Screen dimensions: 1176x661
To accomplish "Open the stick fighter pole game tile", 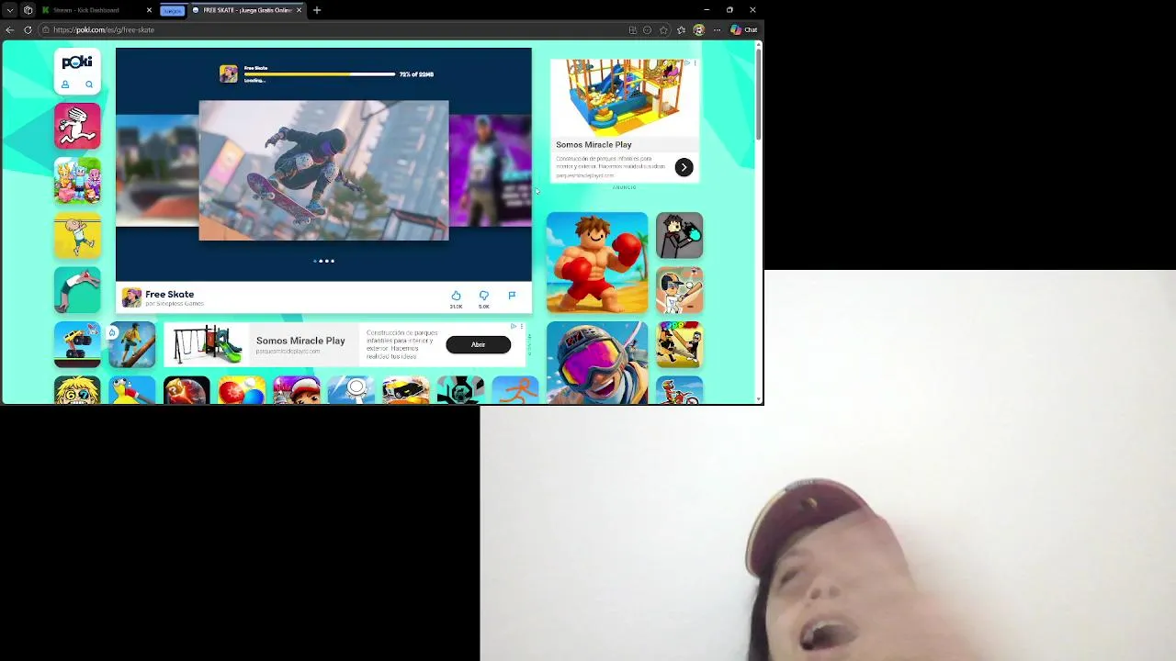I will (x=680, y=344).
